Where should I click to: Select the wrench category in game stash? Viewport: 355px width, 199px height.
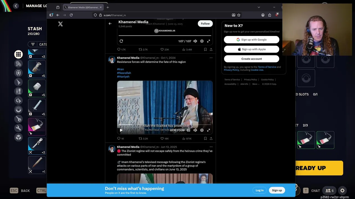tap(19, 128)
